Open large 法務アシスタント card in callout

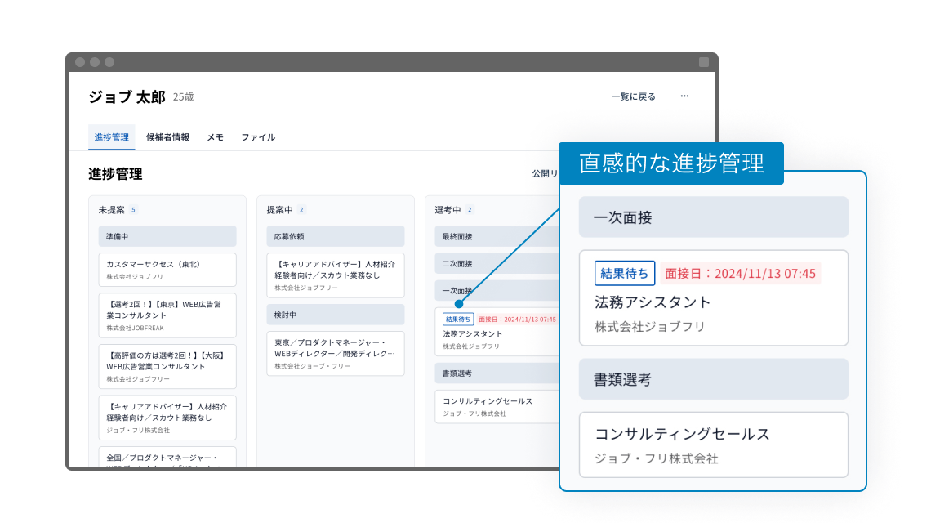tap(714, 297)
